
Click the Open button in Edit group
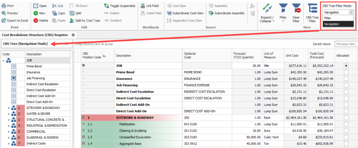40,6
